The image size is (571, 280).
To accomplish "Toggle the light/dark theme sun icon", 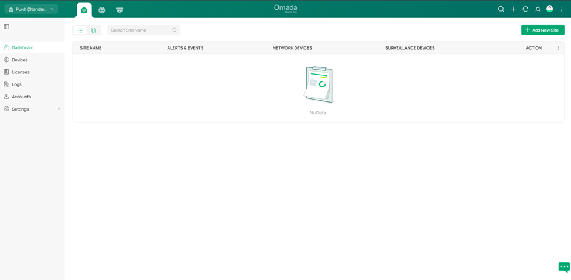I will point(538,9).
